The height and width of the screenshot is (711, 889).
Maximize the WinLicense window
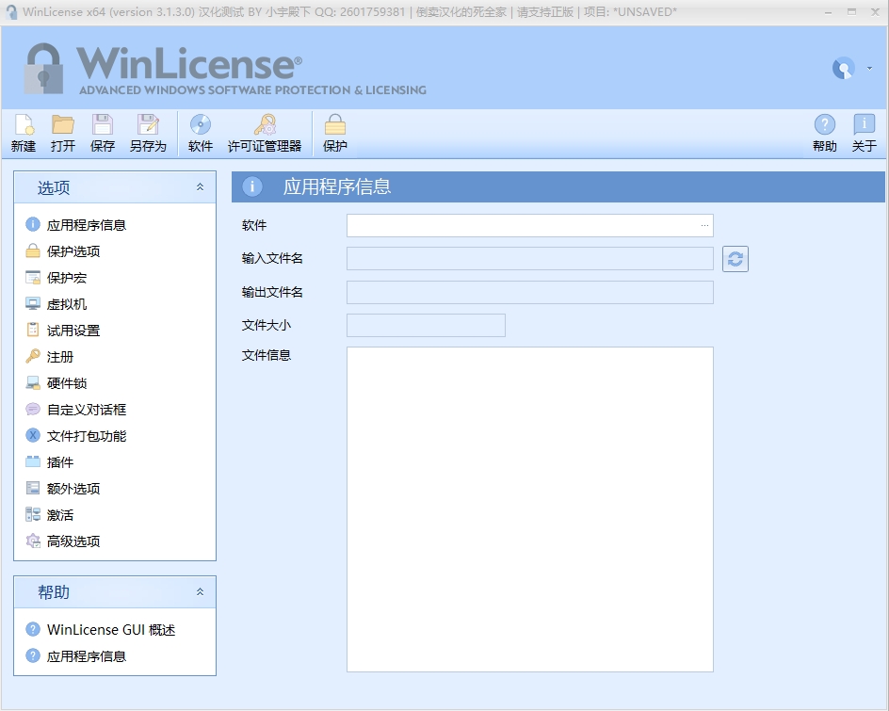tap(851, 12)
